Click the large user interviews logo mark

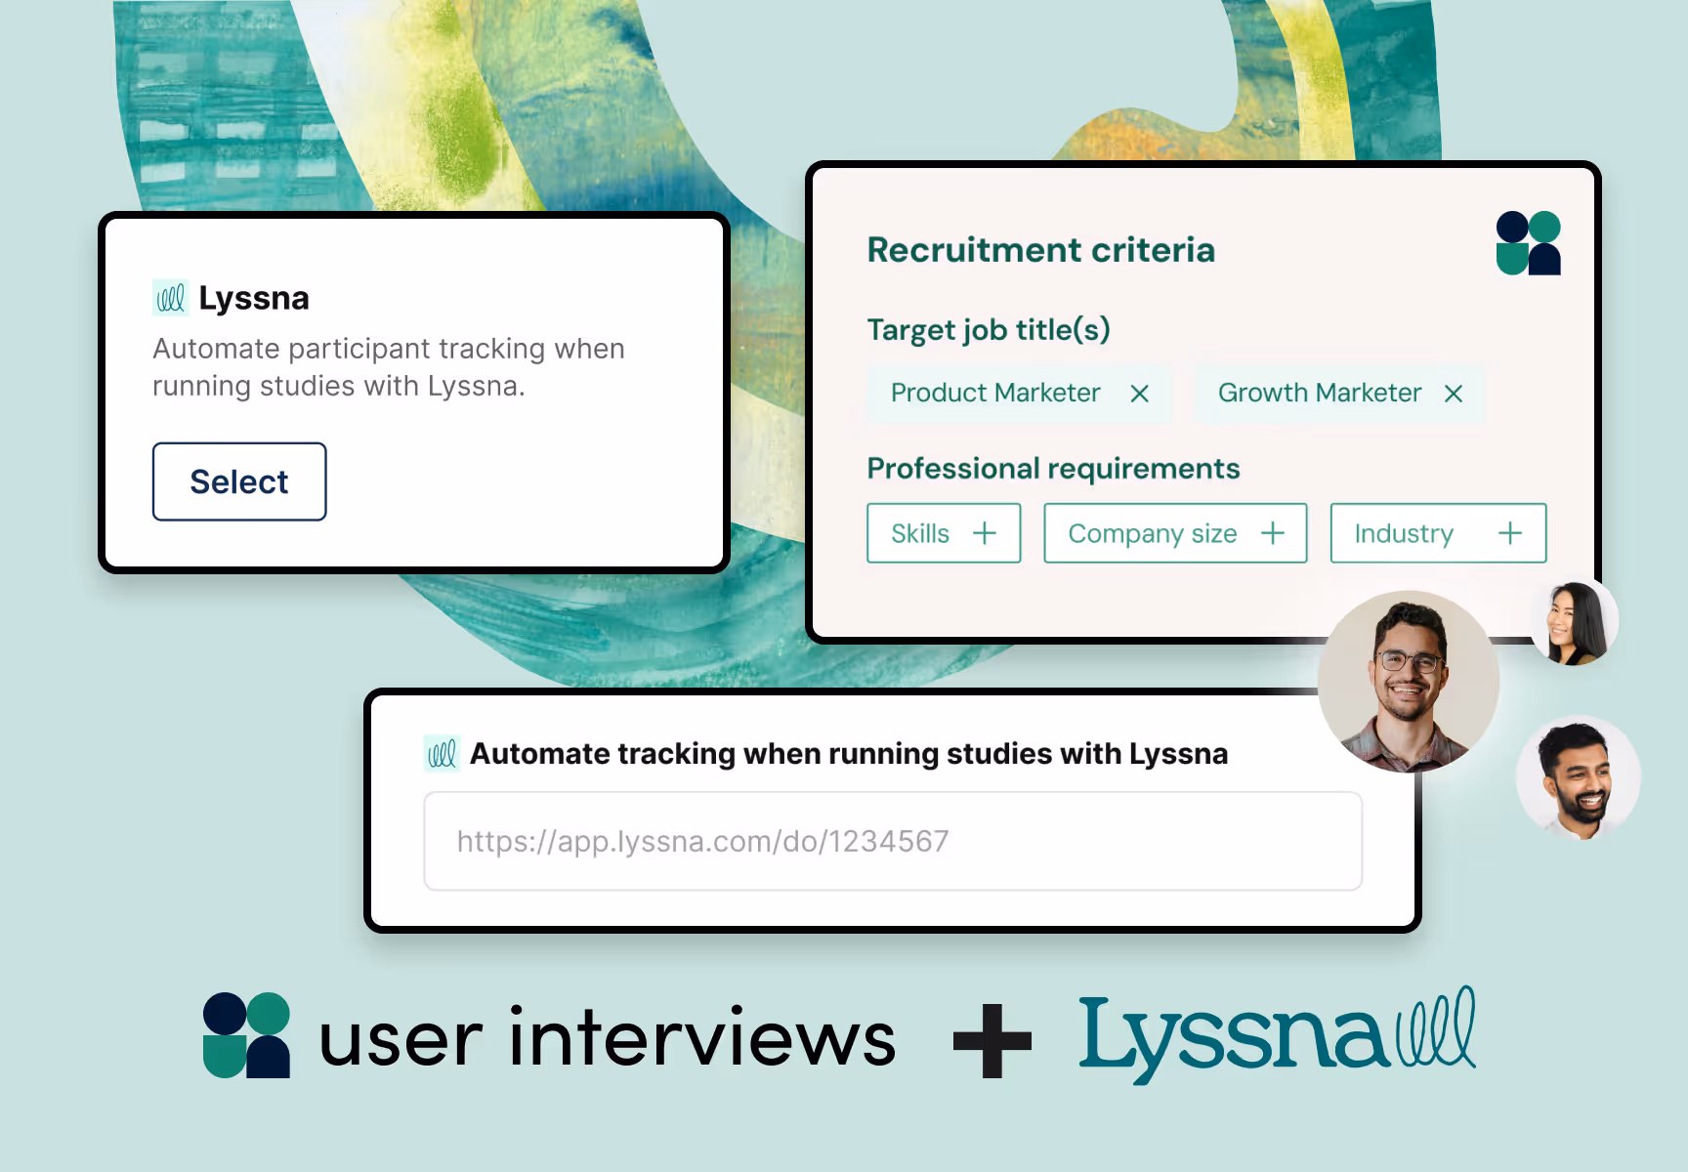pos(246,1035)
